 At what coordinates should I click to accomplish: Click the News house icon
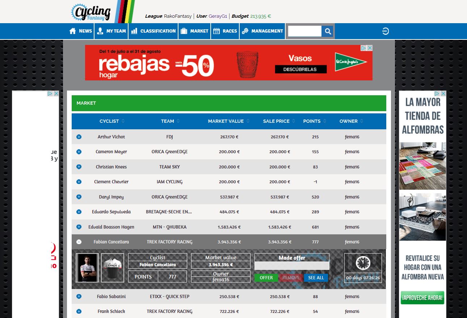pyautogui.click(x=73, y=31)
